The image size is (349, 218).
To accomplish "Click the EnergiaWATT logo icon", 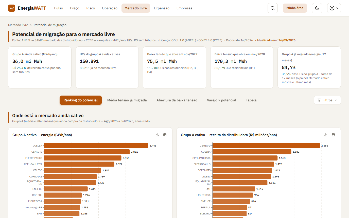I will click(x=12, y=8).
